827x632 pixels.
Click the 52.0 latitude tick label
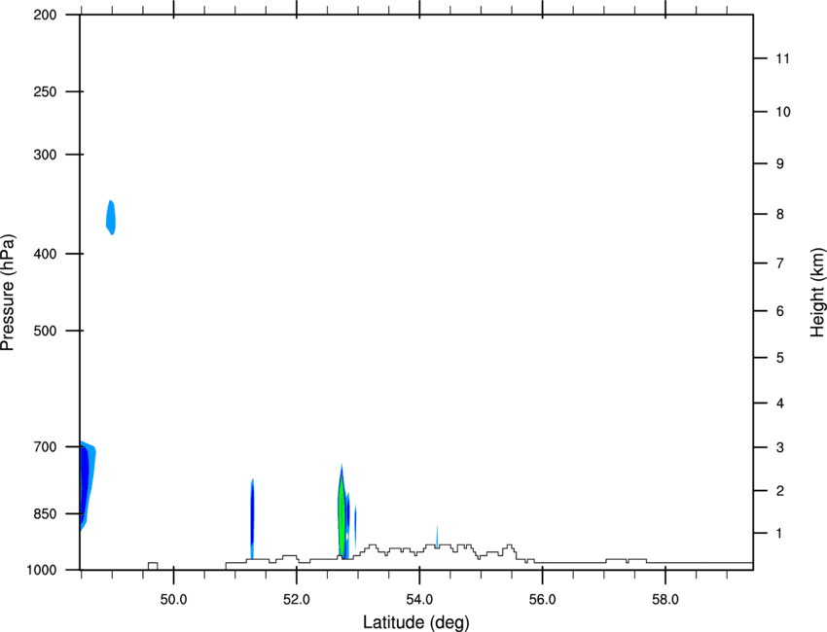coord(297,600)
